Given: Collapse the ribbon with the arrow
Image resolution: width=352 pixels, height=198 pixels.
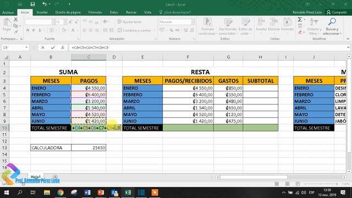Looking at the screenshot, I should pyautogui.click(x=348, y=39).
